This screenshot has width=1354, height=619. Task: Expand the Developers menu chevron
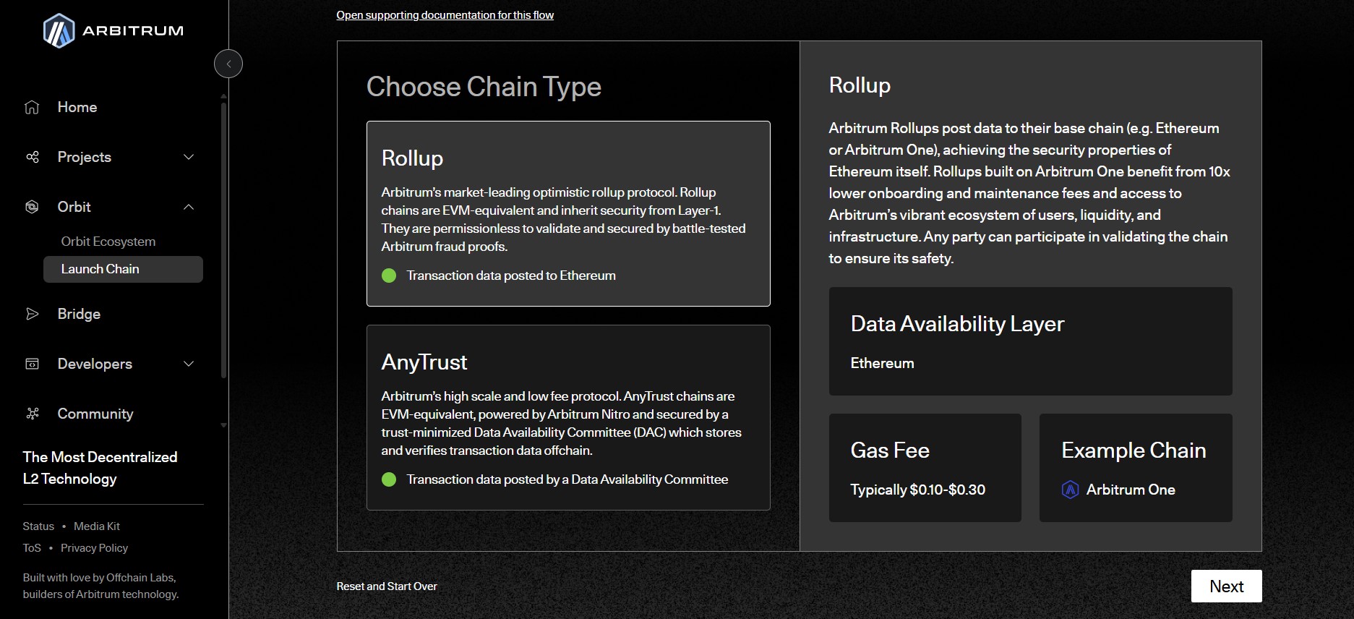pyautogui.click(x=189, y=364)
